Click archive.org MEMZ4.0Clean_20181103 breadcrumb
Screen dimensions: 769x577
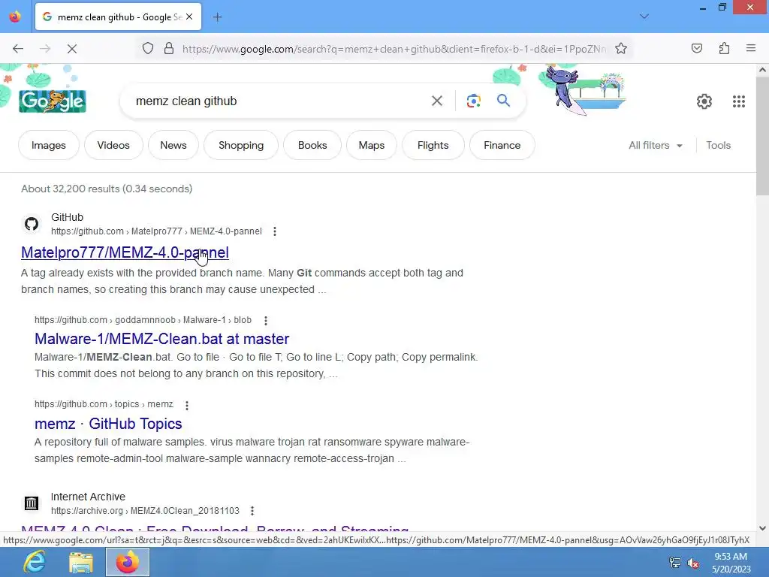(x=145, y=511)
